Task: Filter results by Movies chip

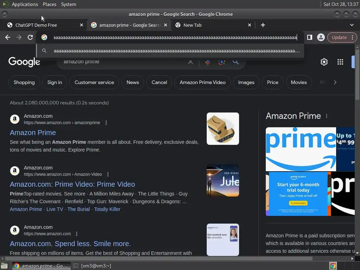Action: 299,82
